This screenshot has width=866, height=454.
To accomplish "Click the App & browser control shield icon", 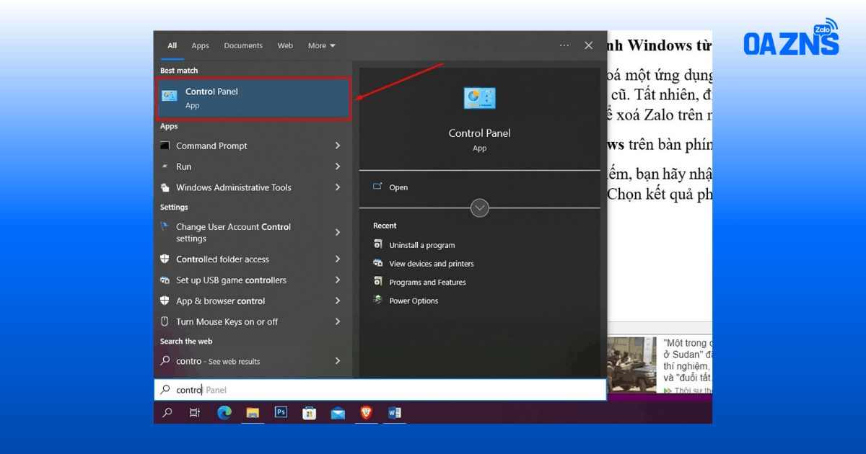I will coord(165,301).
